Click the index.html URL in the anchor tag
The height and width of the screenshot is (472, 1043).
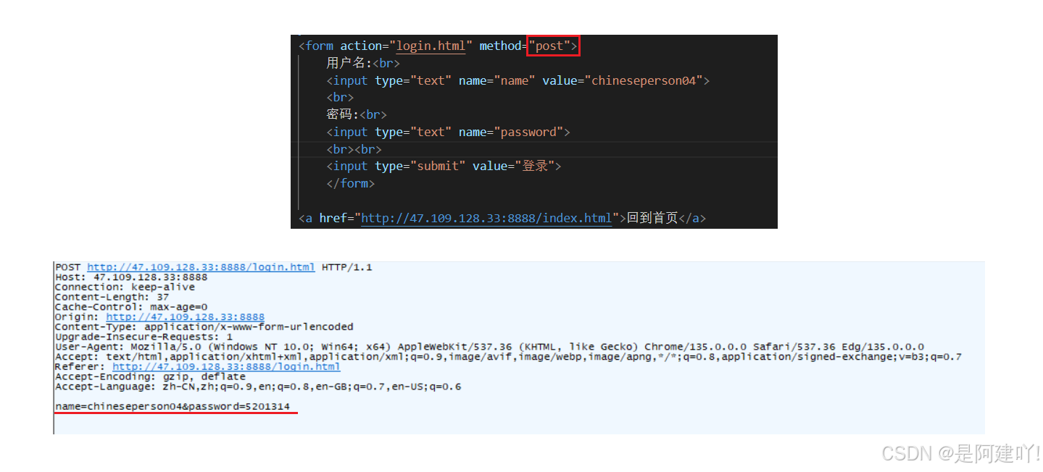(486, 218)
